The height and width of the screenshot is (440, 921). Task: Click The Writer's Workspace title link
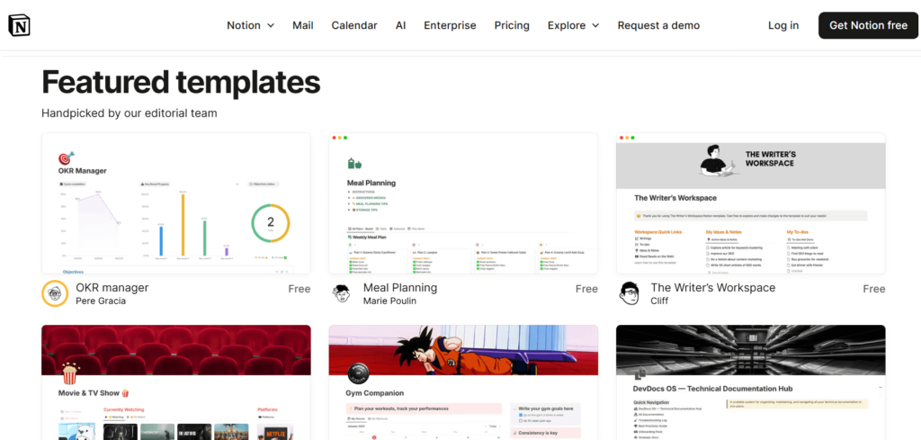[x=713, y=288]
